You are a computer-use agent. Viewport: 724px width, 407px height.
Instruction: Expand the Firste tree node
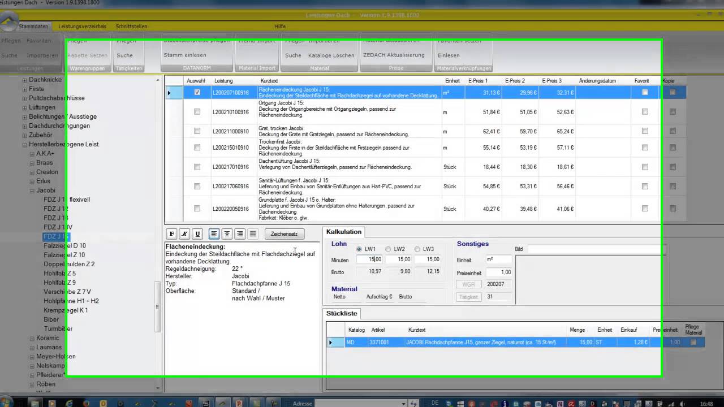(x=24, y=89)
